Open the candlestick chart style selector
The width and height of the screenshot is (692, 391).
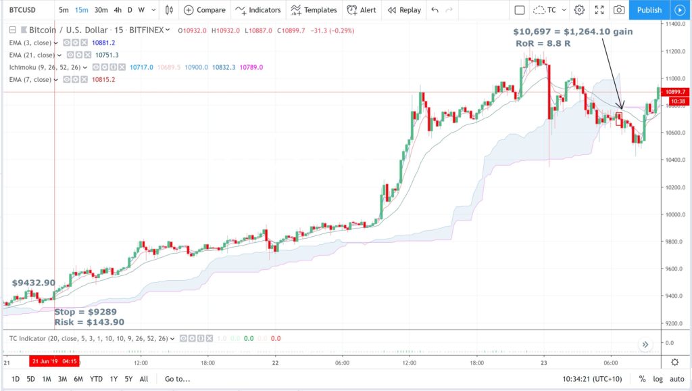click(169, 9)
